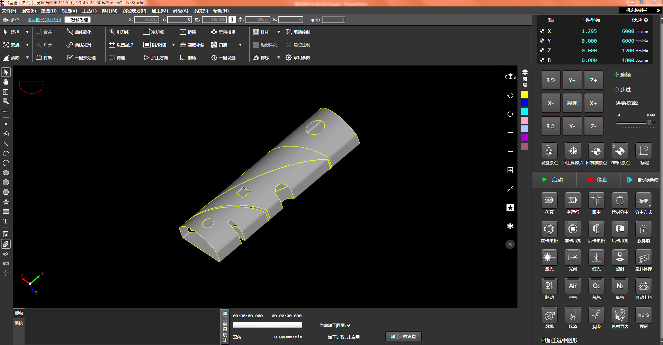Click the 引刀线 lead line tool
This screenshot has width=663, height=345.
(119, 32)
